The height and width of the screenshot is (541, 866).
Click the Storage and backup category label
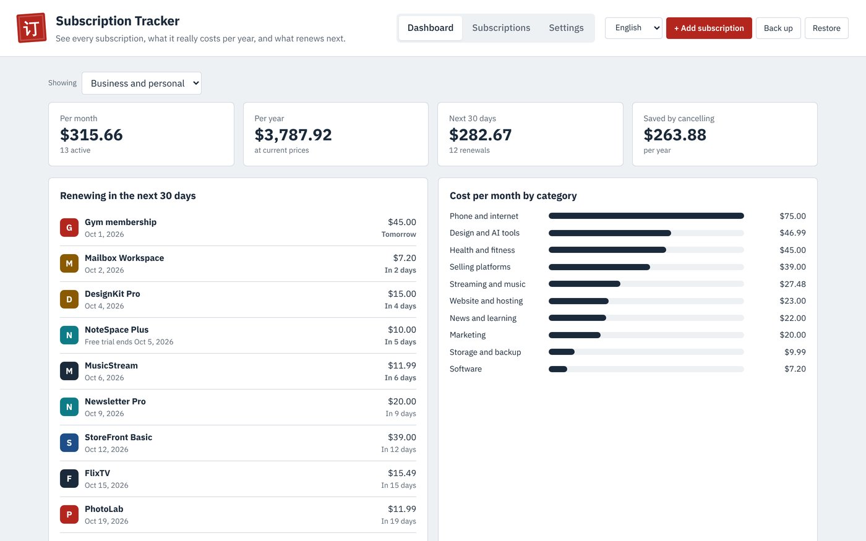coord(486,352)
